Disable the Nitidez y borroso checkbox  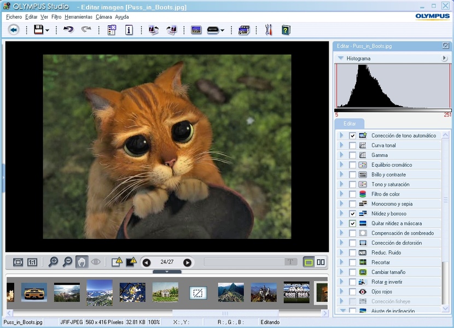353,214
